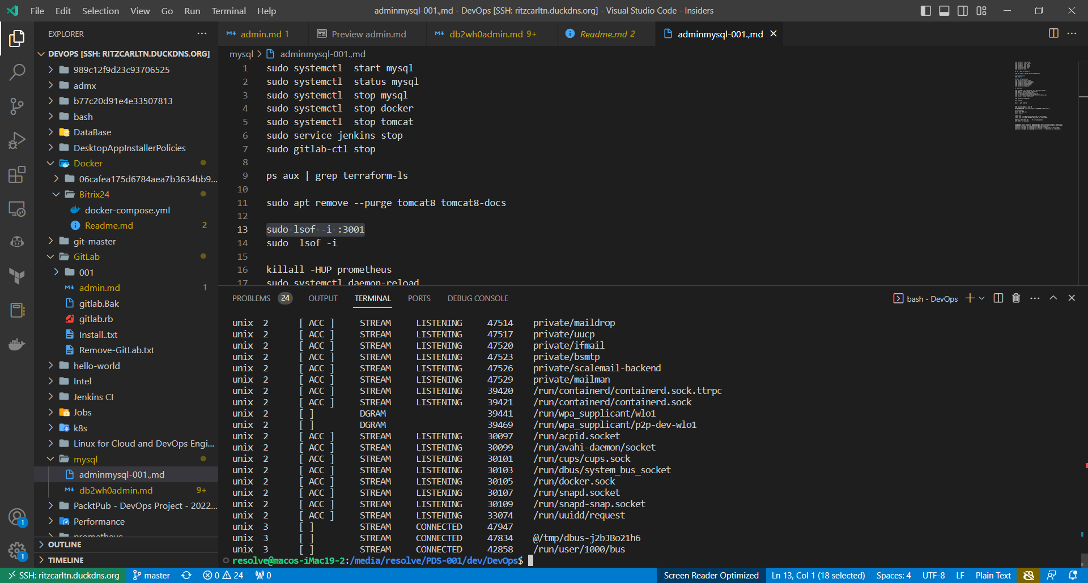This screenshot has width=1088, height=583.
Task: Create a new terminal with plus icon
Action: tap(970, 298)
